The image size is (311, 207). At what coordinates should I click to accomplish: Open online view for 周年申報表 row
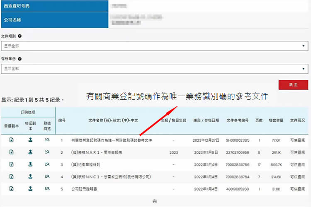pyautogui.click(x=47, y=152)
